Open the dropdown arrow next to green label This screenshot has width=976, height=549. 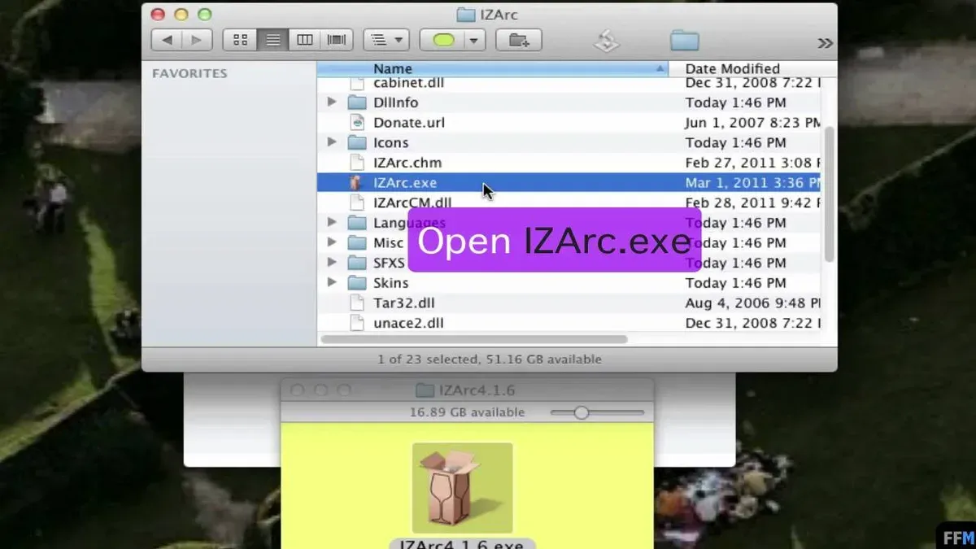coord(475,40)
